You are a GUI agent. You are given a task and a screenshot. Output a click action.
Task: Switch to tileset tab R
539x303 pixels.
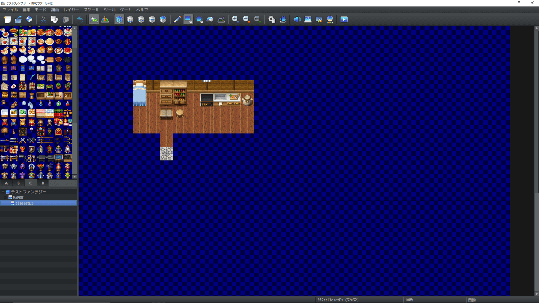(x=43, y=183)
